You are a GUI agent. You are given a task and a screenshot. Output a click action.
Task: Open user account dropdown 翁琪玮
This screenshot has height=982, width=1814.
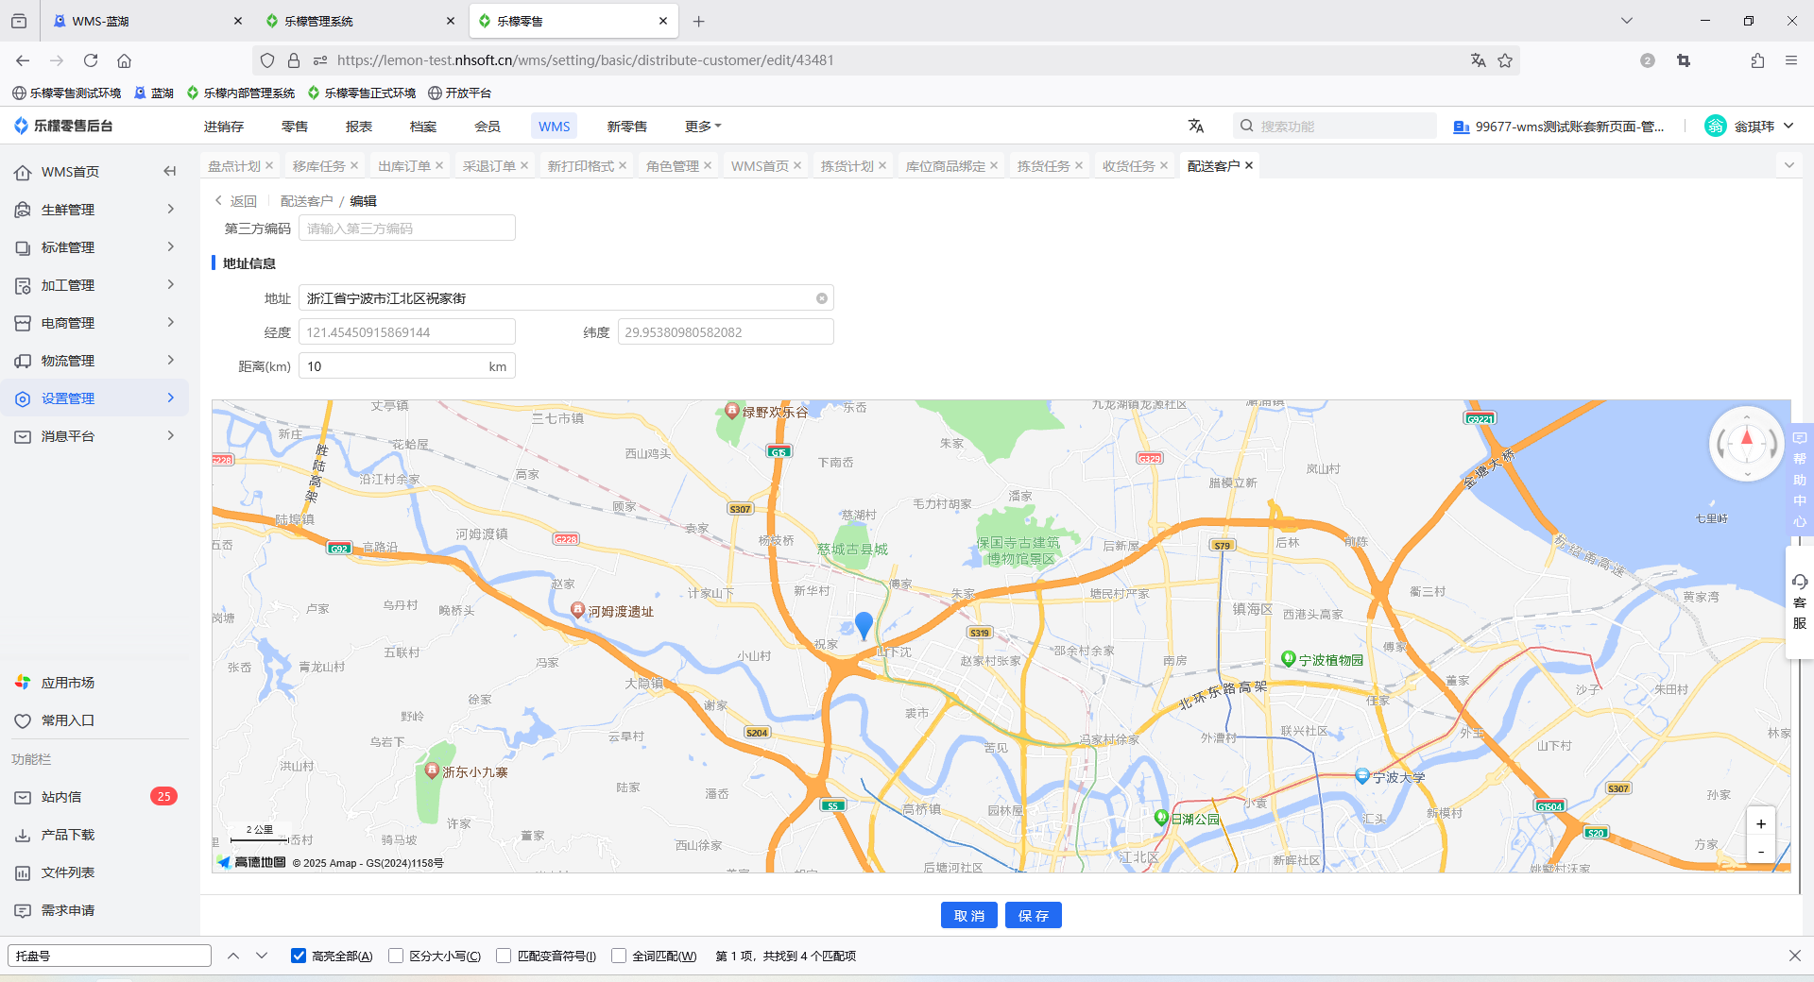(x=1749, y=127)
